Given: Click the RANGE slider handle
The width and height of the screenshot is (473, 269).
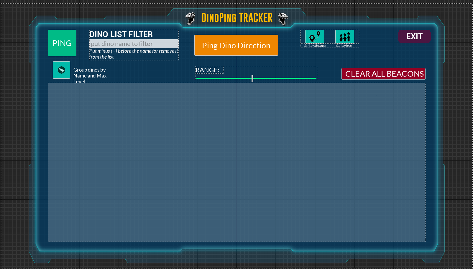Looking at the screenshot, I should 252,78.
